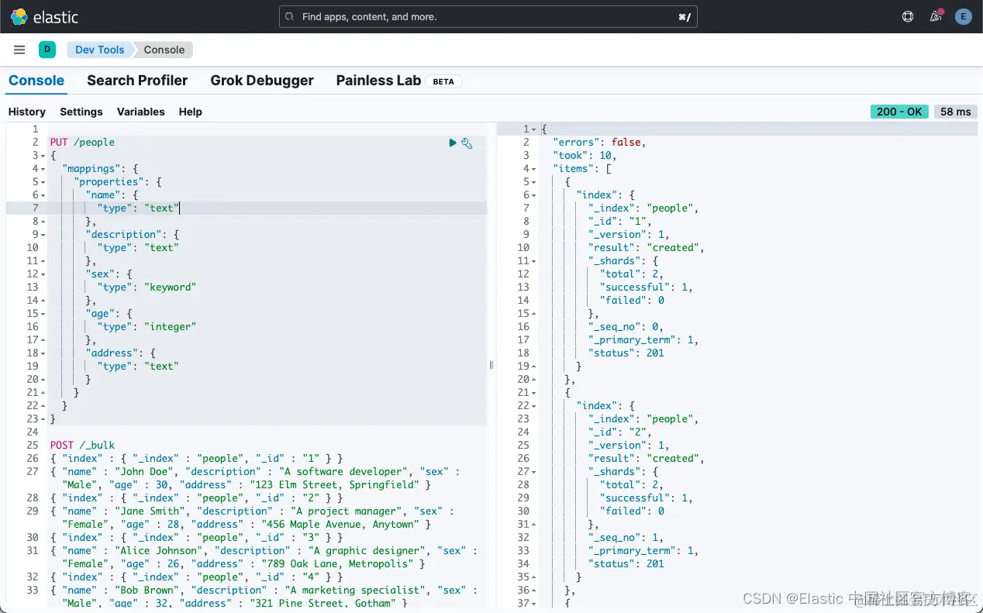Image resolution: width=983 pixels, height=613 pixels.
Task: Collapse the address fold at line 18
Action: tap(43, 353)
